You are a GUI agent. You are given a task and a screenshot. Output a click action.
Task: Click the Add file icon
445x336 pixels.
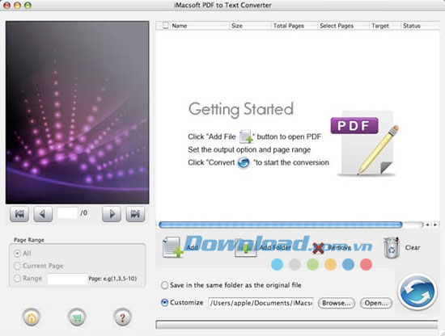(x=173, y=247)
